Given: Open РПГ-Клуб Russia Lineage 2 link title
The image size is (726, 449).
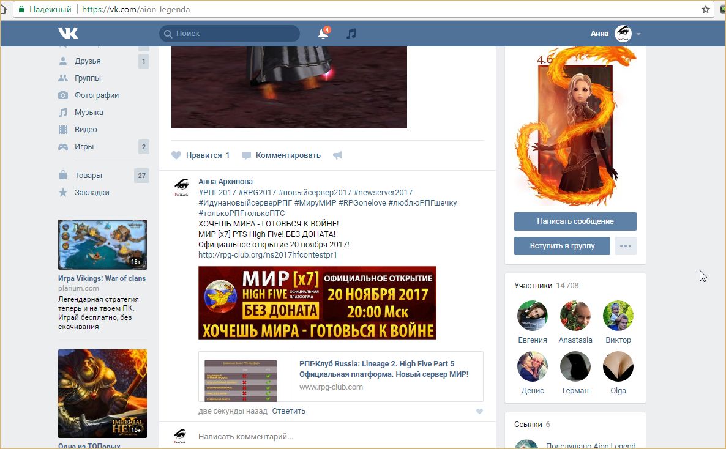Looking at the screenshot, I should [x=384, y=369].
